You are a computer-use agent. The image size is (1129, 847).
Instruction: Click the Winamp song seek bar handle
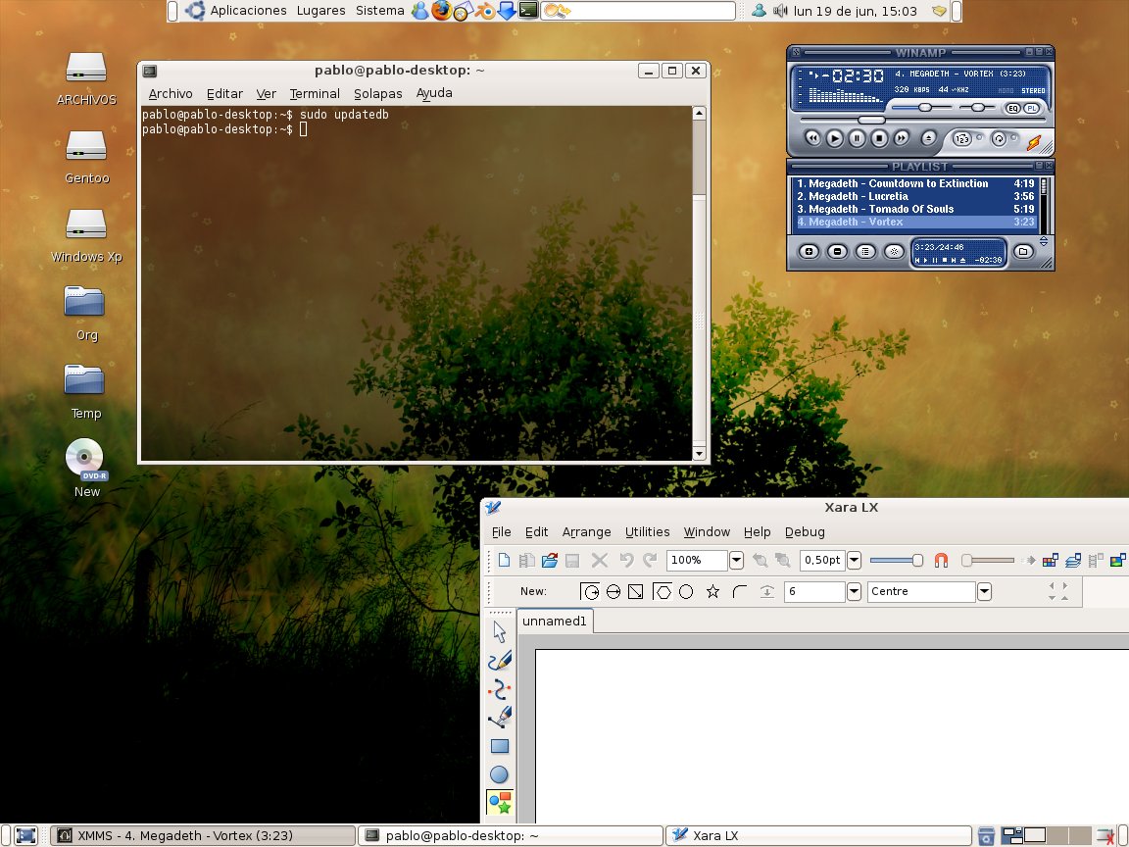871,120
